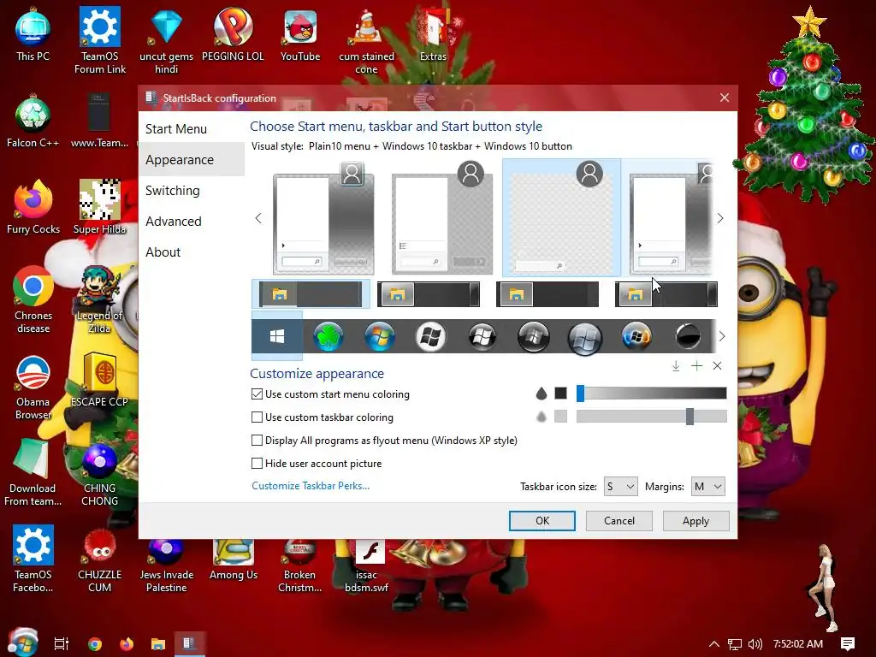Select Legend of Zilda desktop icon

point(99,300)
